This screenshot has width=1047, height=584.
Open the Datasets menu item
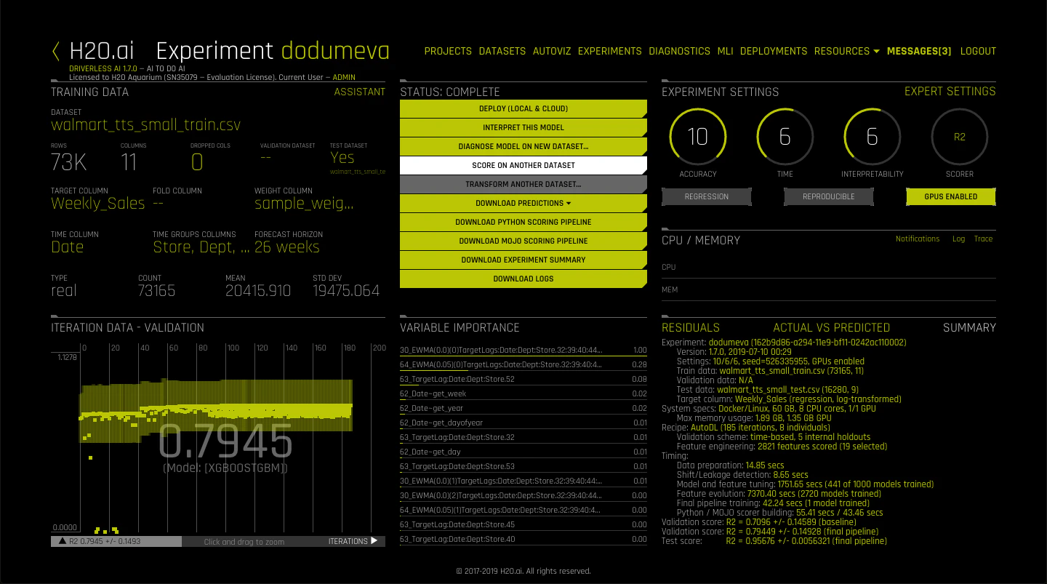pos(502,51)
